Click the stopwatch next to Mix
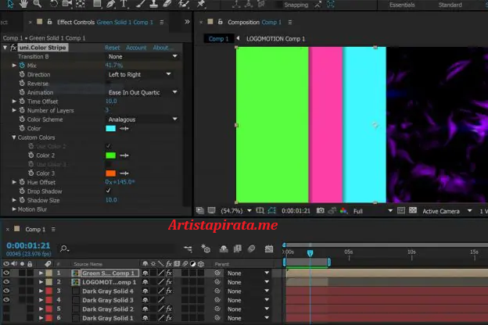The image size is (488, 325). [x=23, y=66]
